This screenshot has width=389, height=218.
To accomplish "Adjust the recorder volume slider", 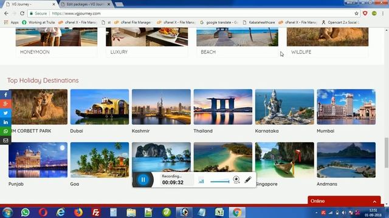I will tap(220, 182).
